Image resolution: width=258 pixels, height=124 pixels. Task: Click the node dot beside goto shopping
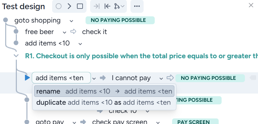coord(6,20)
